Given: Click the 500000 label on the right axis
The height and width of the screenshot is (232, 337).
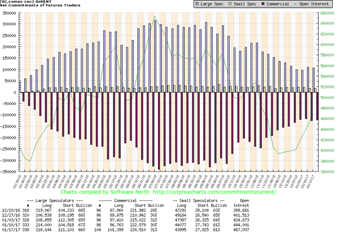Looking at the screenshot, I should click(328, 98).
